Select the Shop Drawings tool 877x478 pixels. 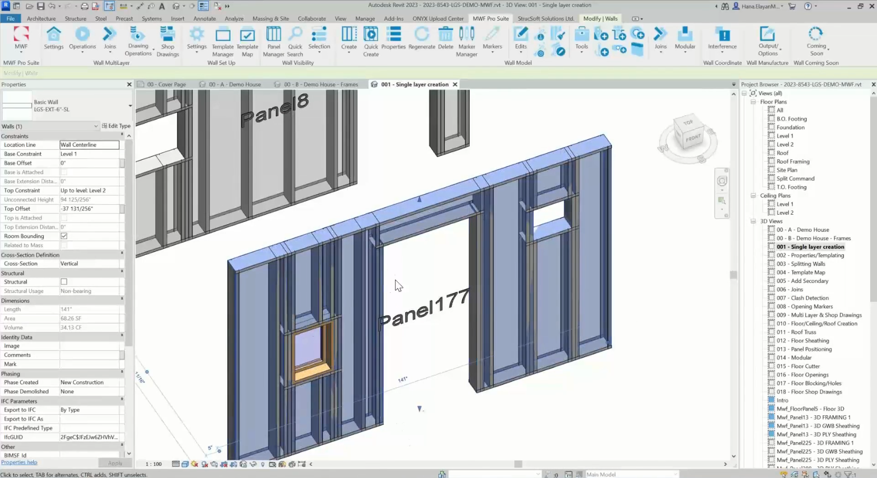pos(167,41)
